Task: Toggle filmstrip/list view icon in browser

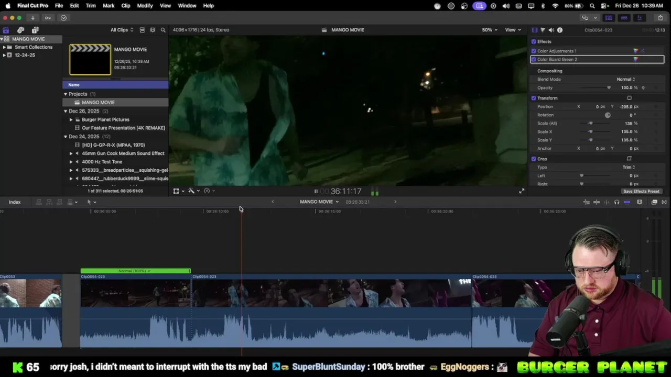Action: coord(153,30)
